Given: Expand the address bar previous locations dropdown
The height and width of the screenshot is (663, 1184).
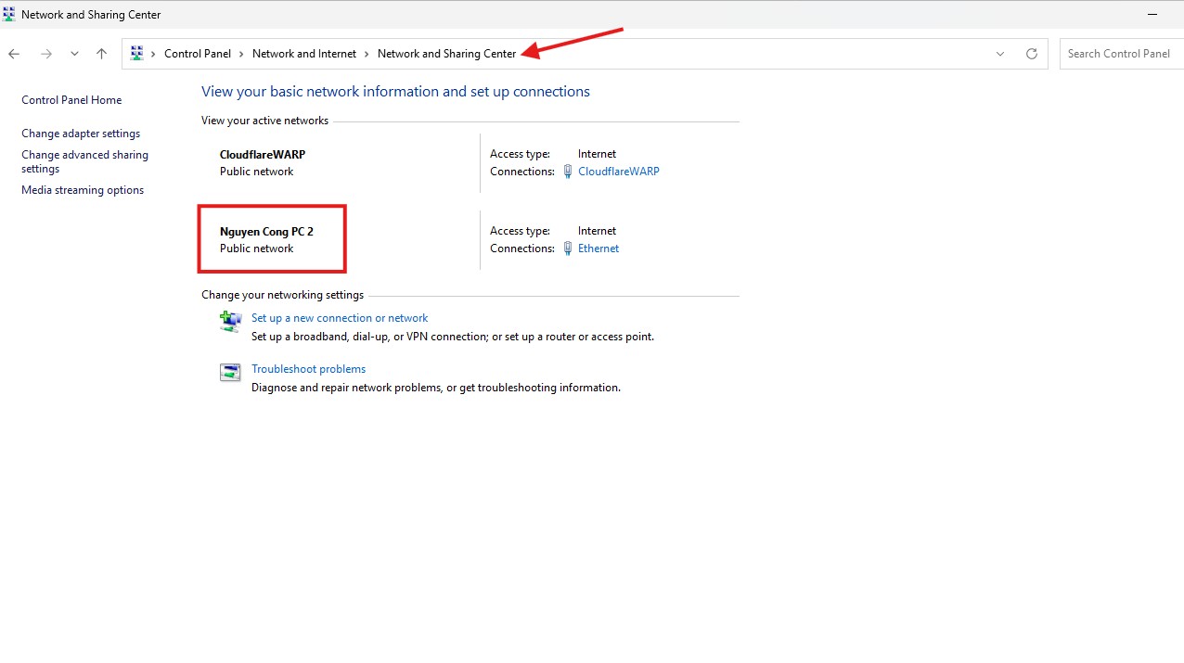Looking at the screenshot, I should pyautogui.click(x=1000, y=54).
